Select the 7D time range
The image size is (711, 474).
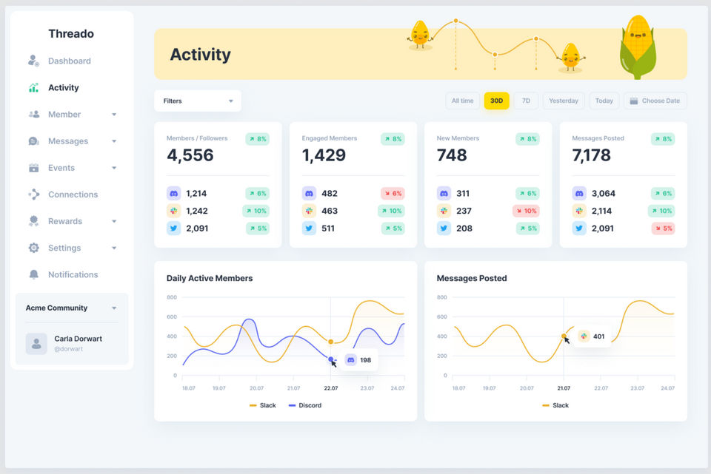click(526, 101)
